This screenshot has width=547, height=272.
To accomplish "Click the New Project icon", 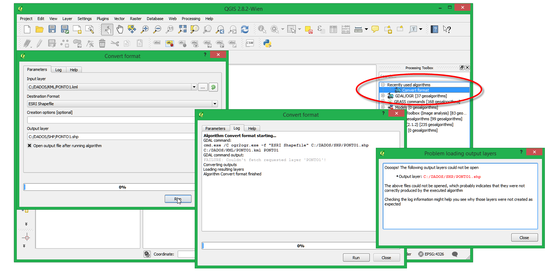I will point(27,29).
